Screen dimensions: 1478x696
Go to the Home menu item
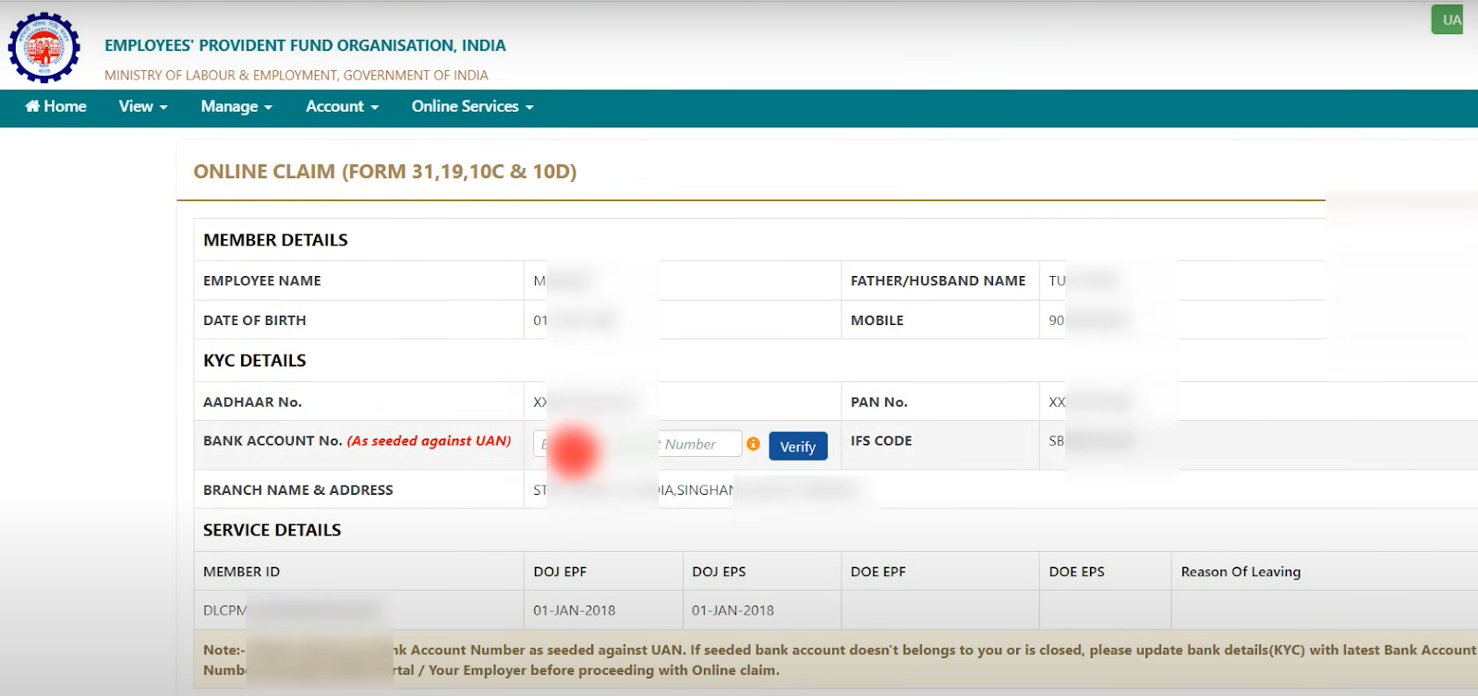[x=56, y=107]
